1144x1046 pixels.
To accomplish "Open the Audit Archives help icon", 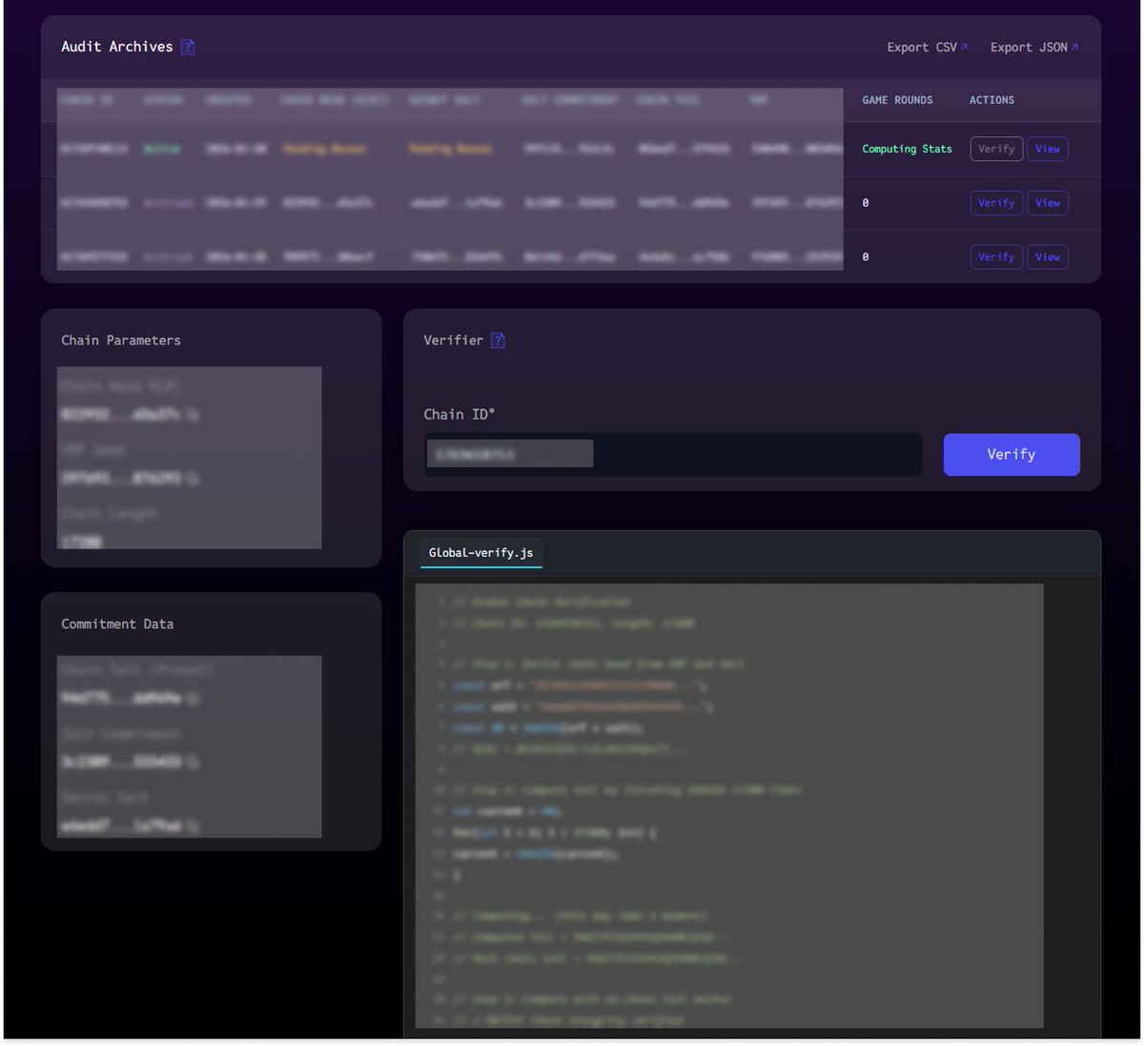I will coord(188,46).
